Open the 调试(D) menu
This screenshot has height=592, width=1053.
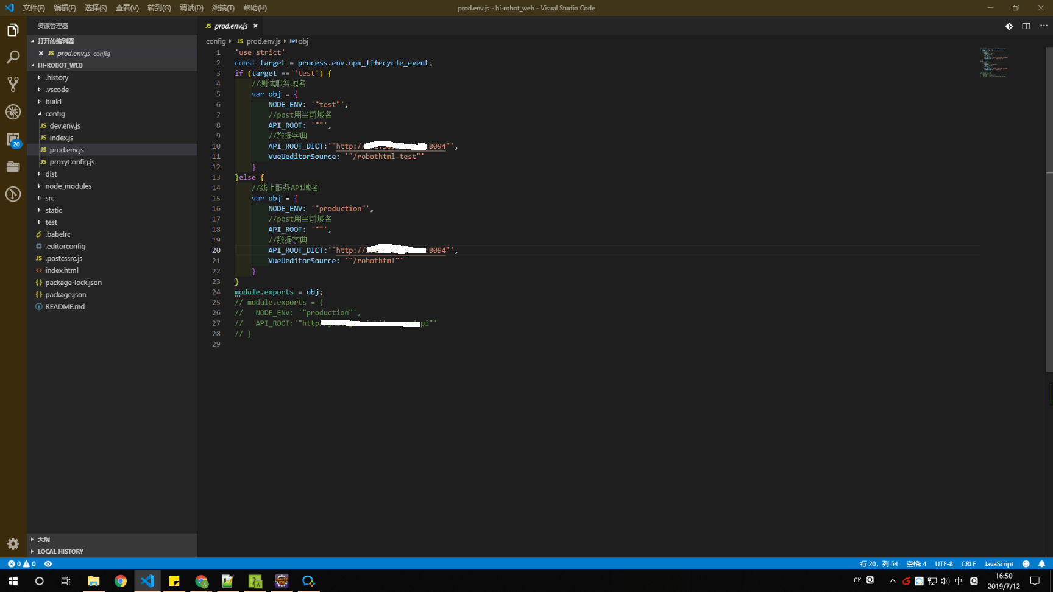(191, 8)
